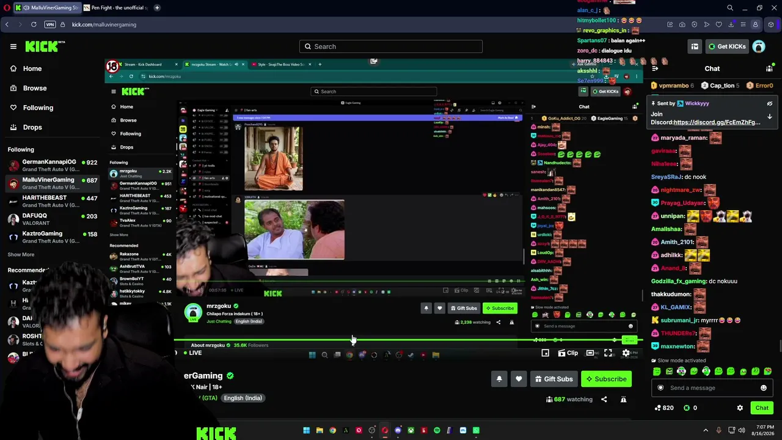The height and width of the screenshot is (440, 782).
Task: Collapse the chat panel
Action: [x=656, y=68]
